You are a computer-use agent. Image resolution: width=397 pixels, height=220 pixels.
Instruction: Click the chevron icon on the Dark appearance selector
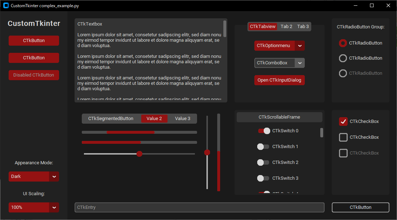tap(54, 176)
